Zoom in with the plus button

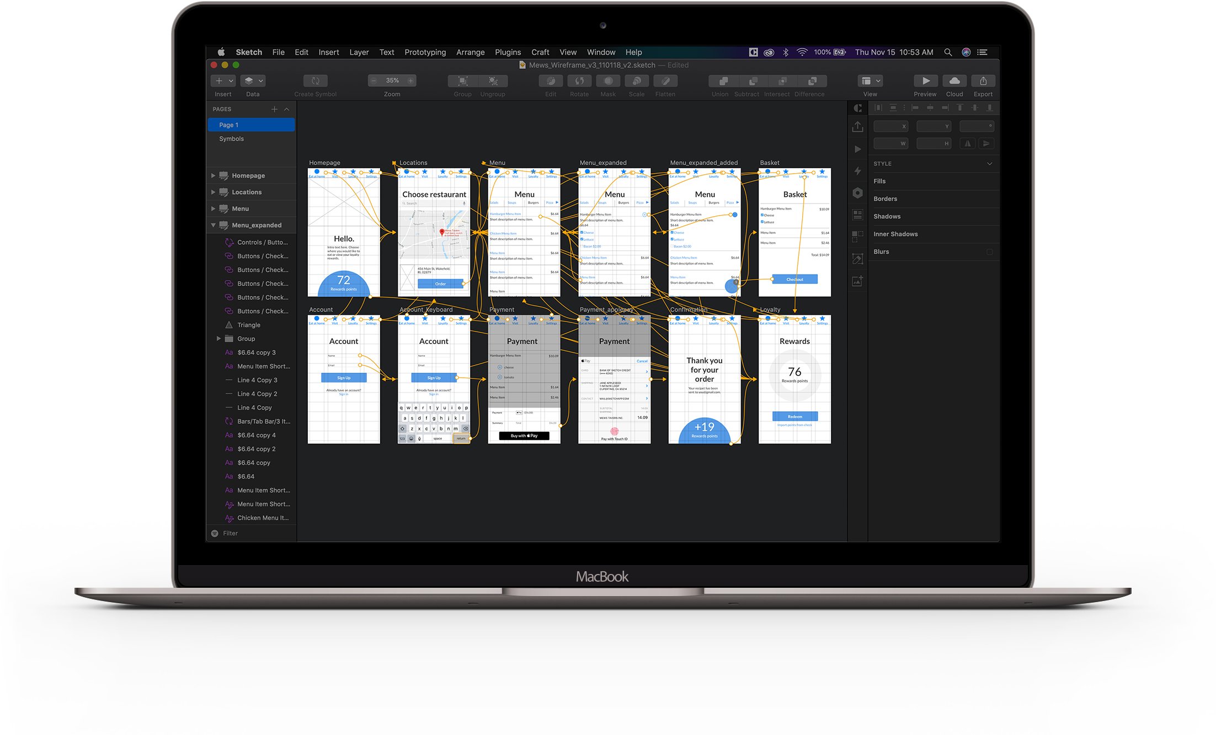click(x=410, y=81)
